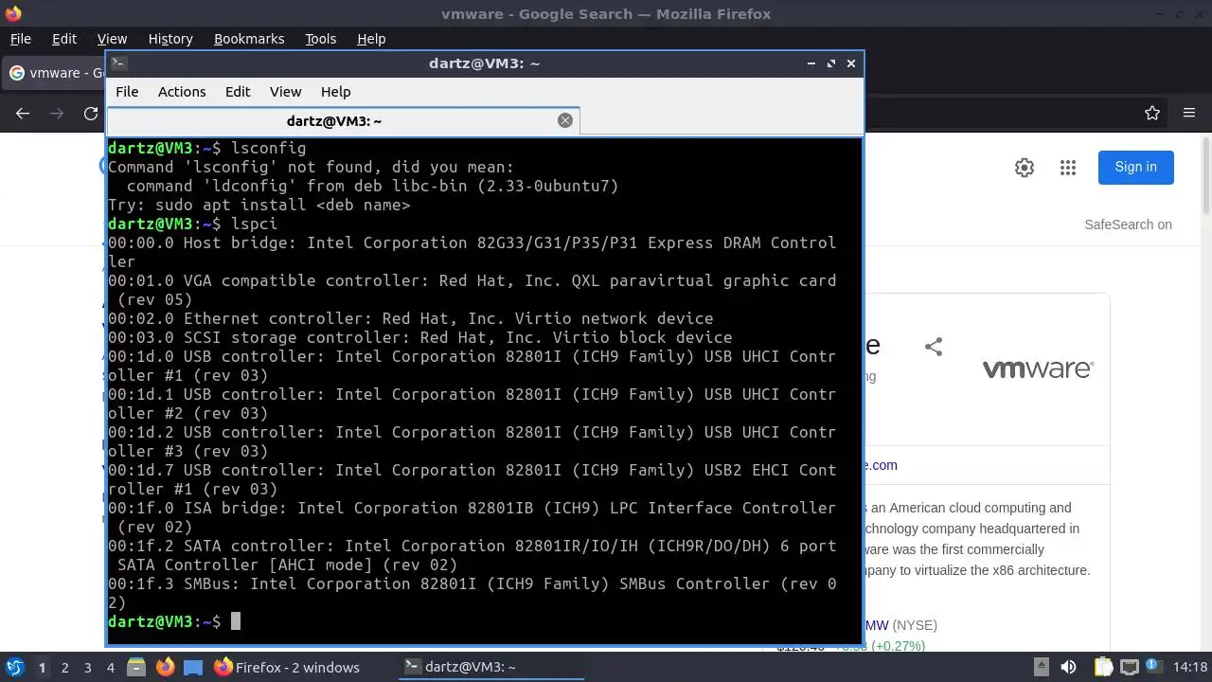The height and width of the screenshot is (682, 1212).
Task: Click the update notifier tray icon
Action: [x=1156, y=667]
